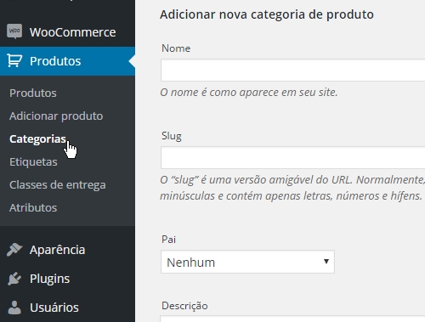Focus the Nome input field
Image resolution: width=425 pixels, height=322 pixels.
(x=293, y=71)
